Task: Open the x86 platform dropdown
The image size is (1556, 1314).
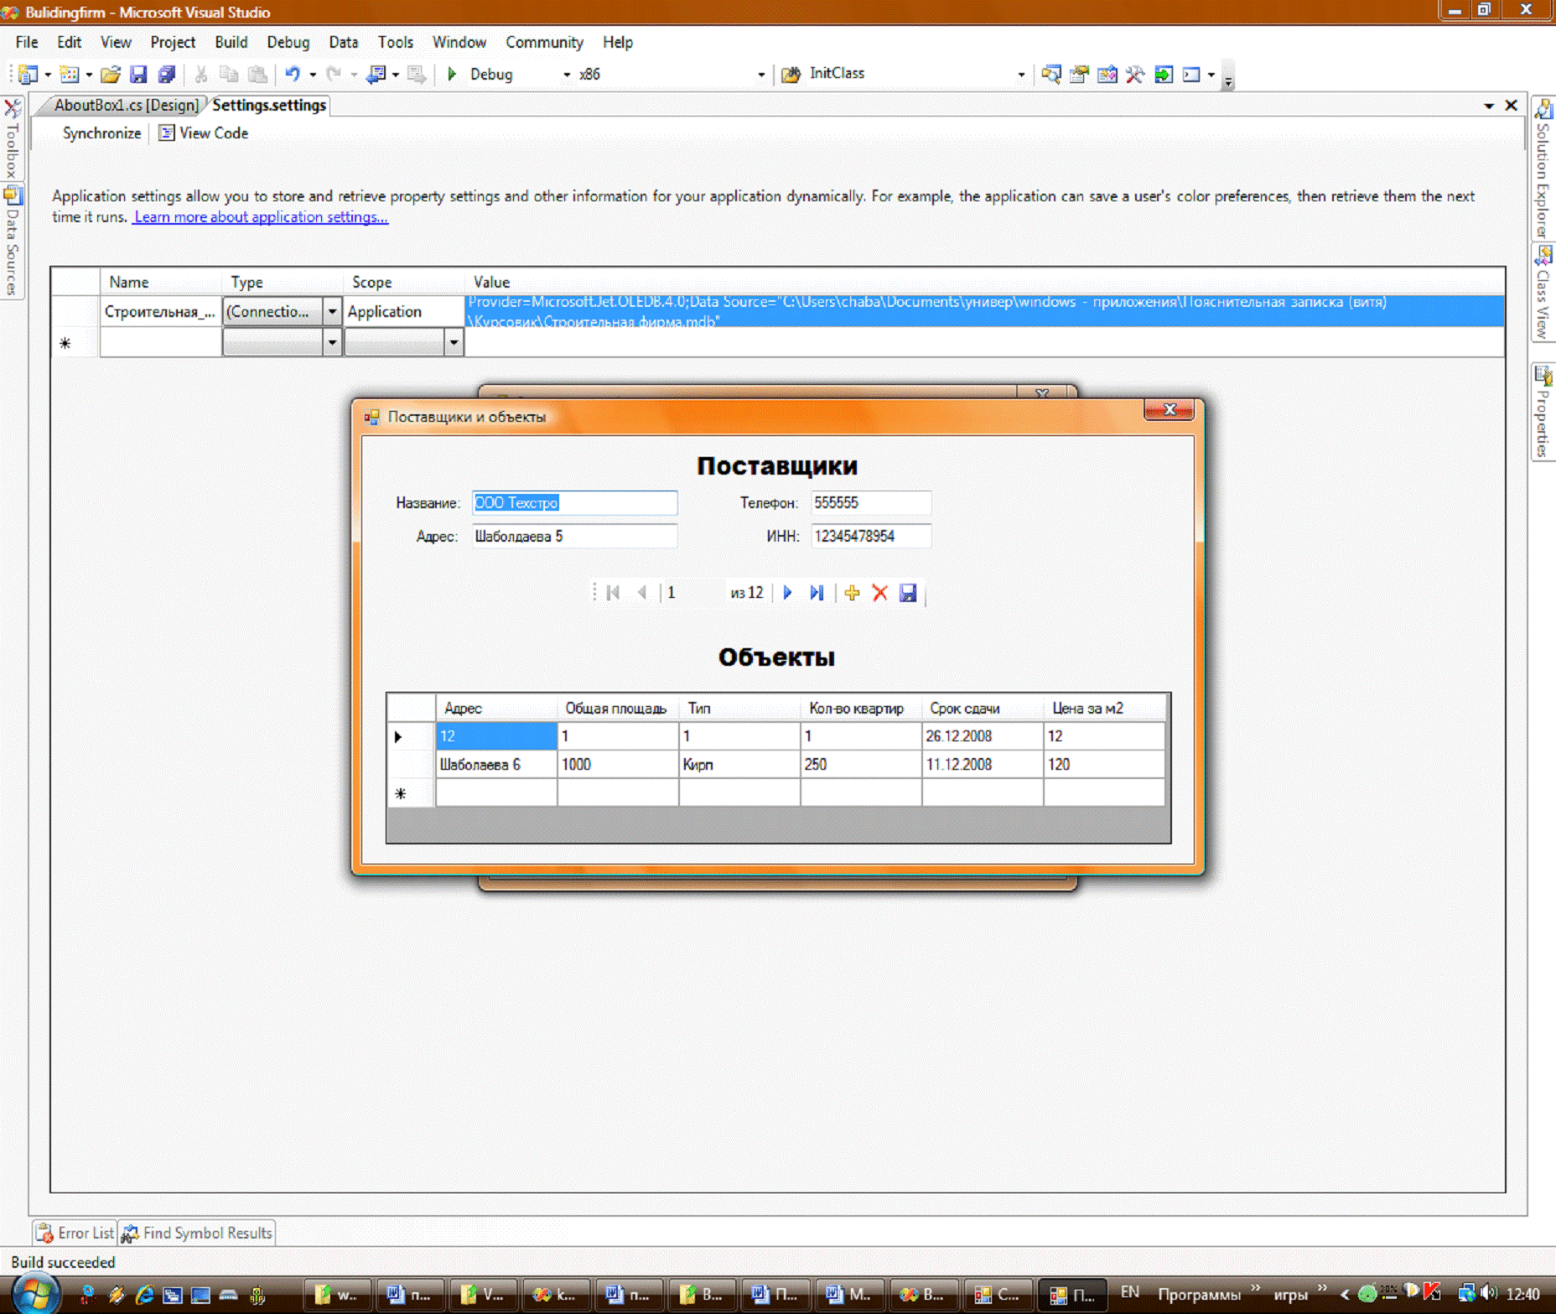Action: pyautogui.click(x=760, y=75)
